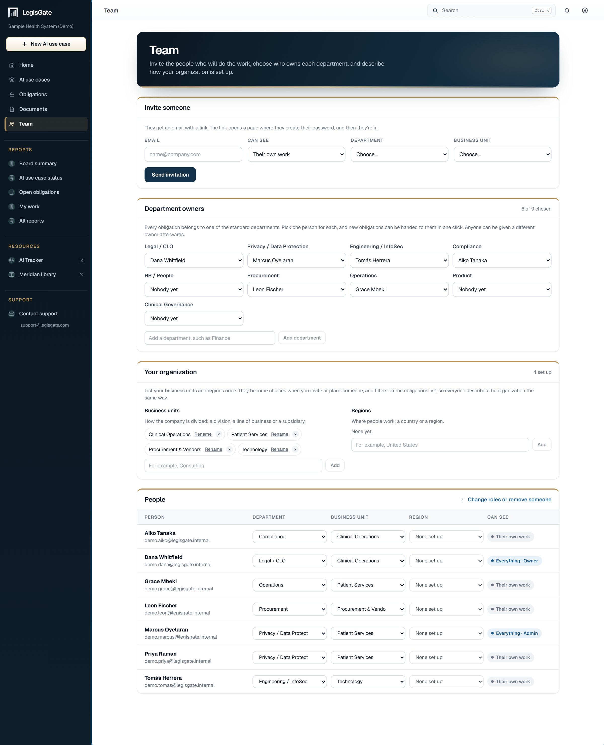Click external-link icon next to AI Tracker
604x745 pixels.
click(82, 260)
